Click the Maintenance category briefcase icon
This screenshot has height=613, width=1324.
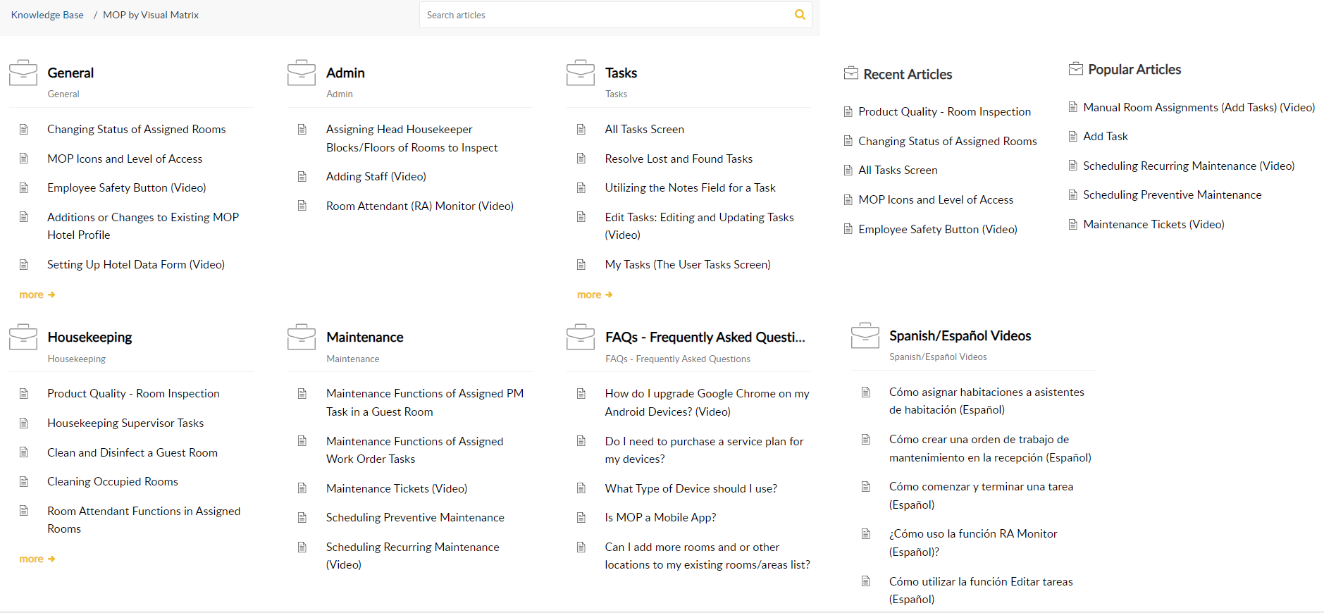click(x=302, y=337)
